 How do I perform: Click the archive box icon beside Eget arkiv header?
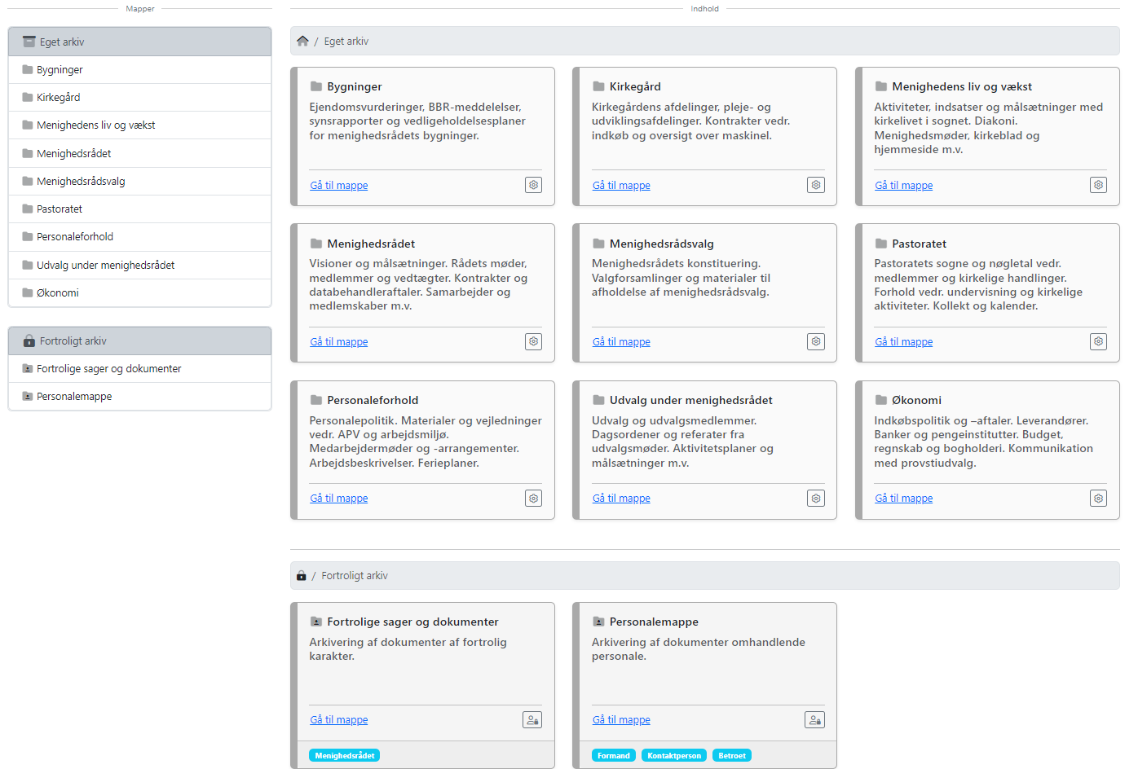coord(29,42)
